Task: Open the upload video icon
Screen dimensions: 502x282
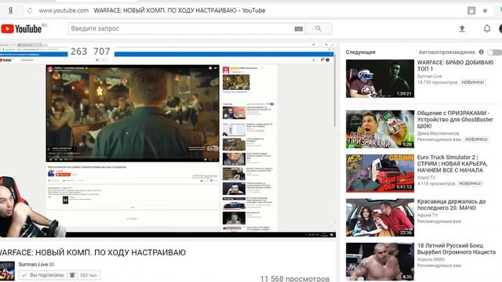Action: click(x=462, y=29)
